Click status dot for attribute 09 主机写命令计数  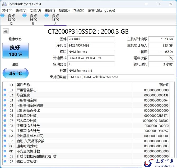coord(5,131)
